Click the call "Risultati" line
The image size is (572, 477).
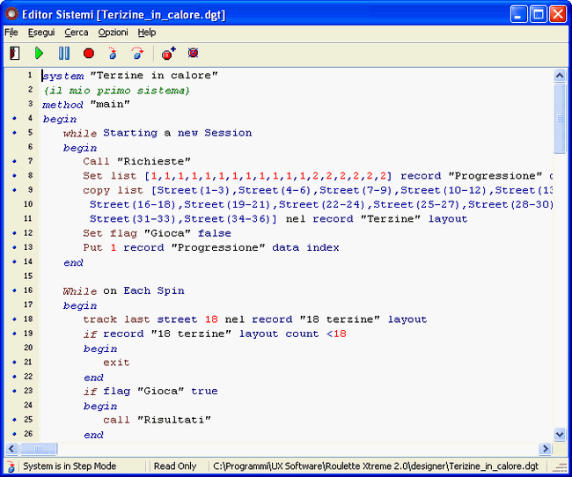tap(157, 420)
